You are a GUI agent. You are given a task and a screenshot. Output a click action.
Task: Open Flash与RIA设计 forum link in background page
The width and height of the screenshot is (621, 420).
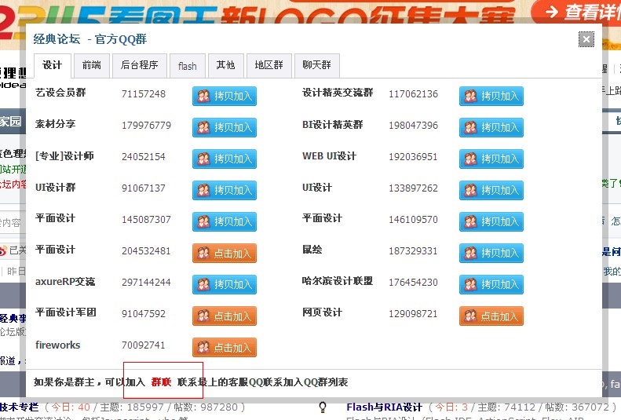(x=384, y=407)
